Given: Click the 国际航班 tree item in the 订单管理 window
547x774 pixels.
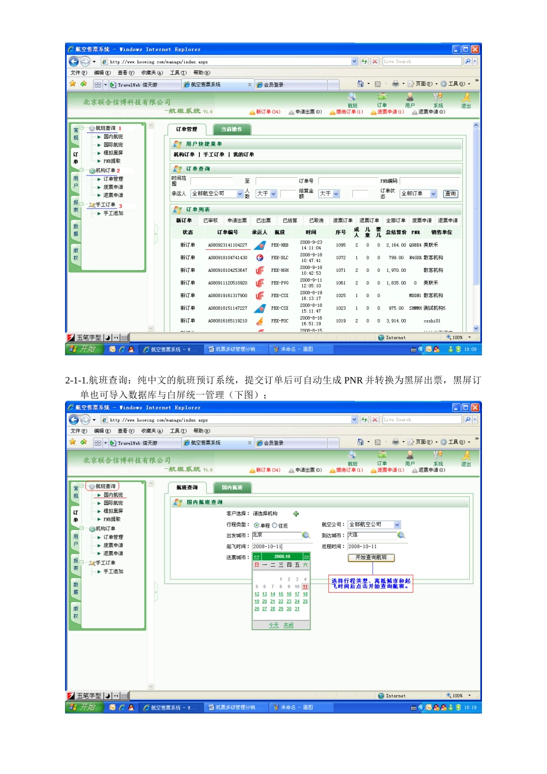Looking at the screenshot, I should tap(113, 145).
